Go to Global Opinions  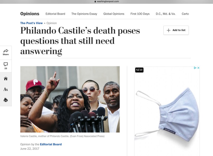(114, 14)
